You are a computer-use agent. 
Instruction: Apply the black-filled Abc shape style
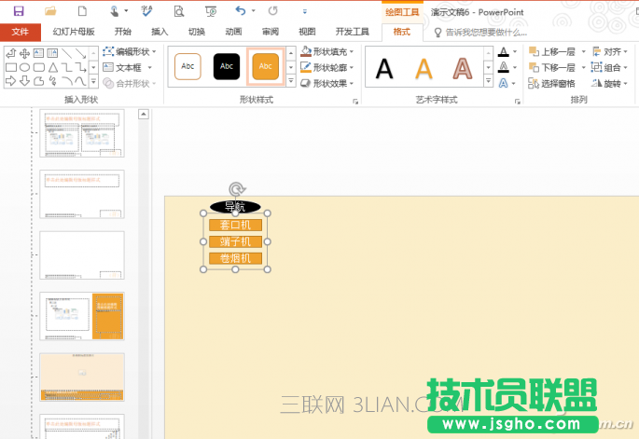click(x=227, y=67)
